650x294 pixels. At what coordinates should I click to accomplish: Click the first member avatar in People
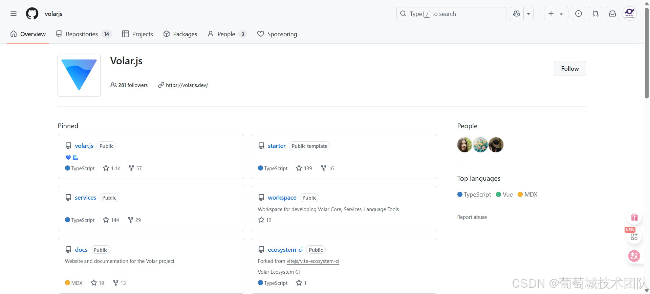(464, 145)
